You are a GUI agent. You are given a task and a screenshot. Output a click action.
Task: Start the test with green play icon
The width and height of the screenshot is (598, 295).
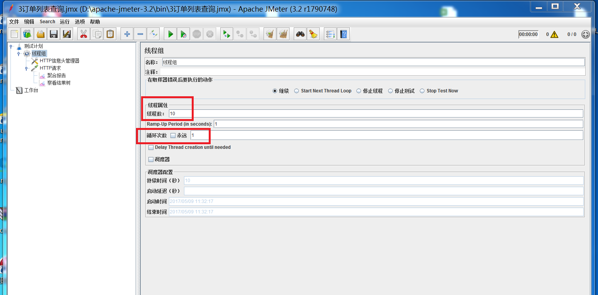click(x=170, y=34)
